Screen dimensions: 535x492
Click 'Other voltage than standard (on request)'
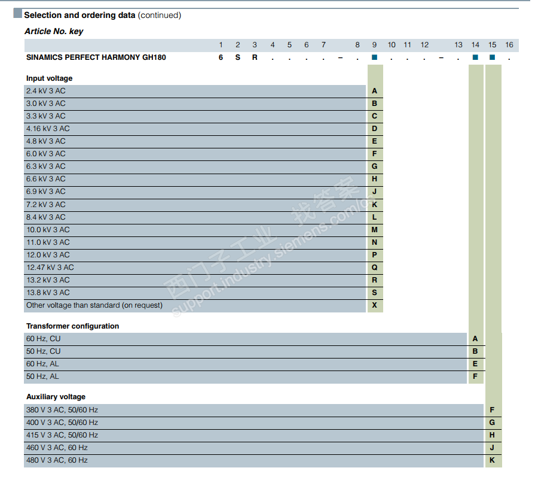94,305
